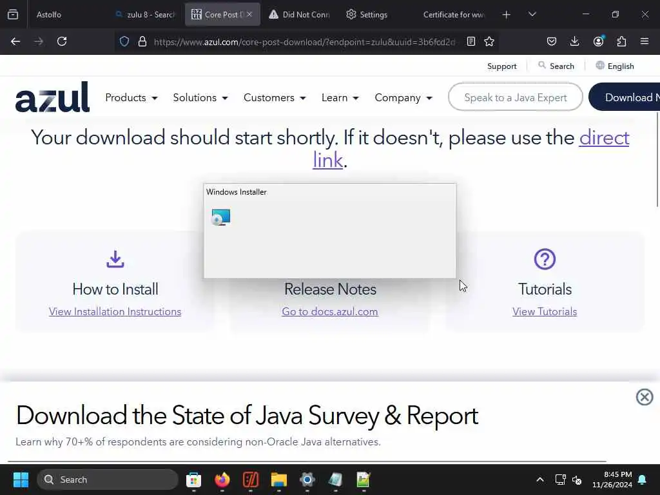Open the Pocket save icon
660x495 pixels.
tap(552, 41)
